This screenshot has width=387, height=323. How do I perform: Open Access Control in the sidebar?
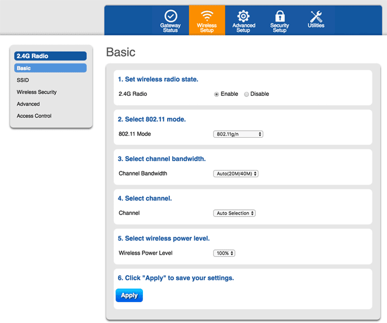34,116
